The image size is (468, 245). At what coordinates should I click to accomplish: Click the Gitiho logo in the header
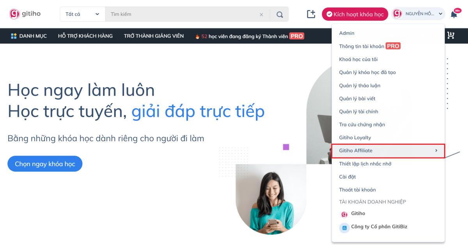pos(25,14)
